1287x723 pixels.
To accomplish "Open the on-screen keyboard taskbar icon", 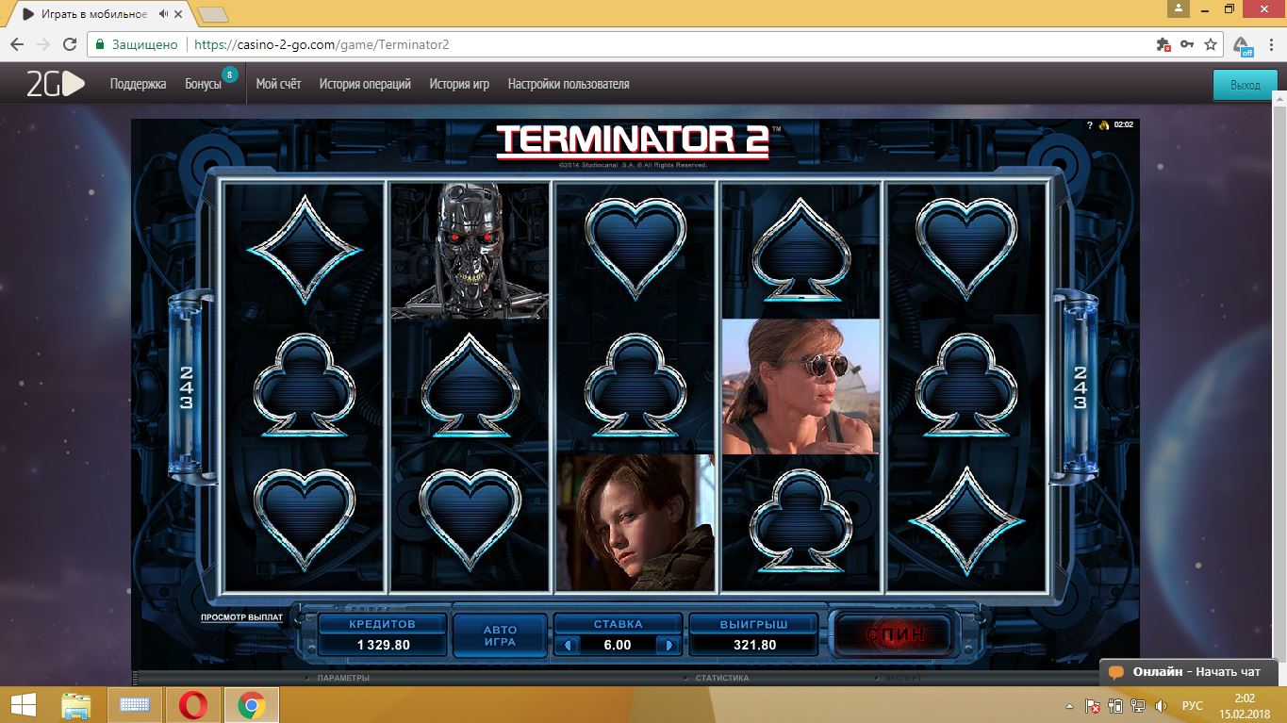I will click(x=136, y=705).
